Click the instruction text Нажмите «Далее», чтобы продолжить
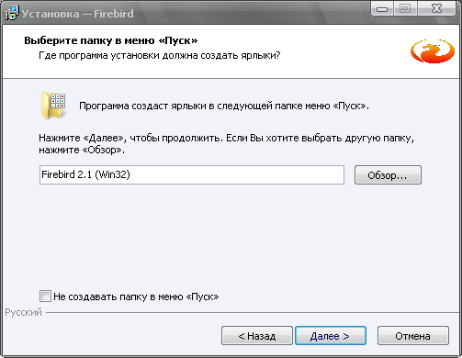Screen dimensions: 462x358 point(130,138)
